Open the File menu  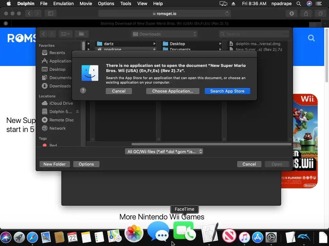pyautogui.click(x=44, y=4)
